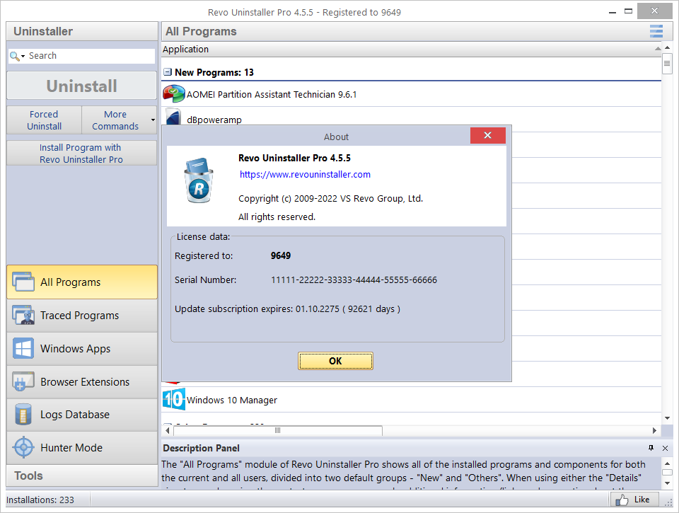Click the serial number value
This screenshot has height=513, width=679.
354,280
